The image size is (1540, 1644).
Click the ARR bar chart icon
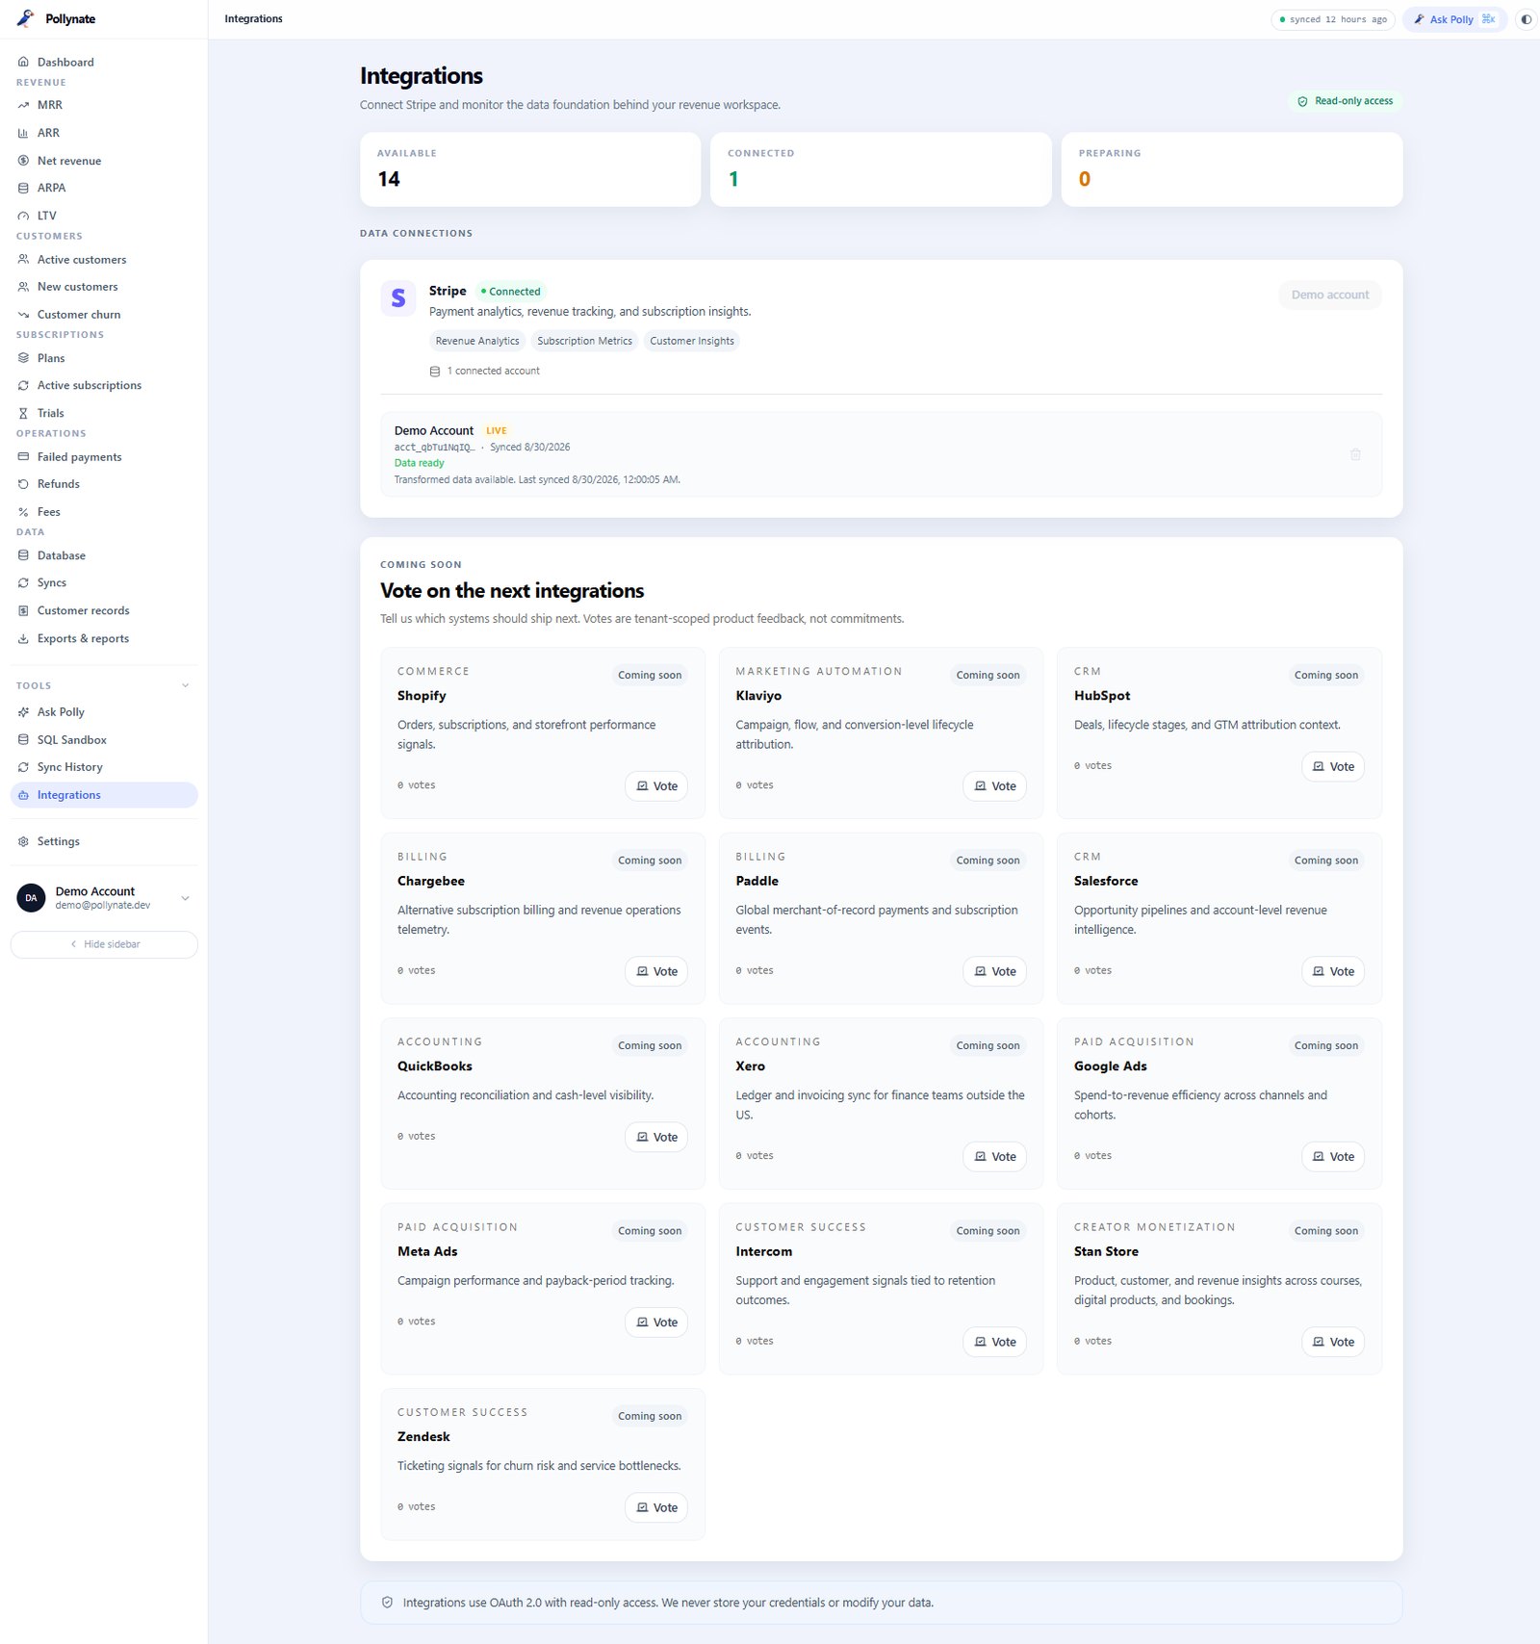pyautogui.click(x=23, y=133)
